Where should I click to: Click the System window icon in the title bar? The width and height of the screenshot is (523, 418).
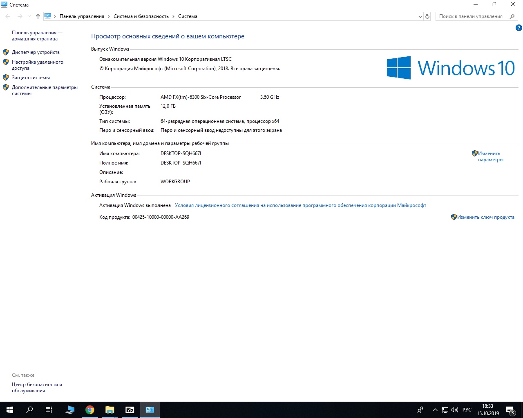tap(4, 4)
